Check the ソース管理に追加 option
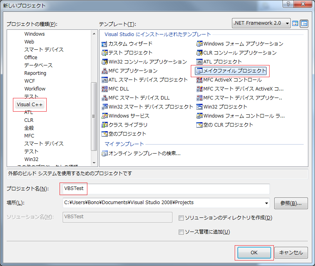Image resolution: width=315 pixels, height=266 pixels. pyautogui.click(x=181, y=232)
